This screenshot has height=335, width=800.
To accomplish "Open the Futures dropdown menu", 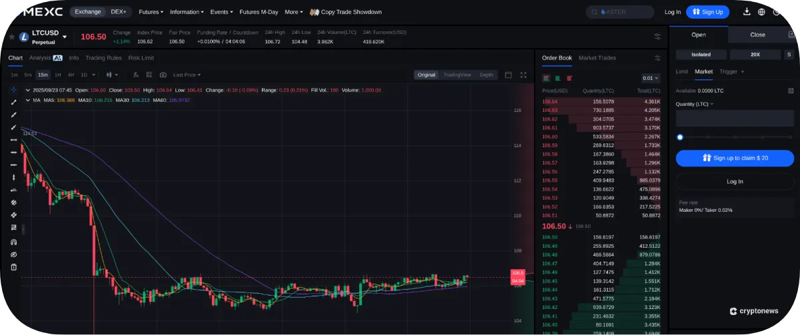I will tap(151, 12).
